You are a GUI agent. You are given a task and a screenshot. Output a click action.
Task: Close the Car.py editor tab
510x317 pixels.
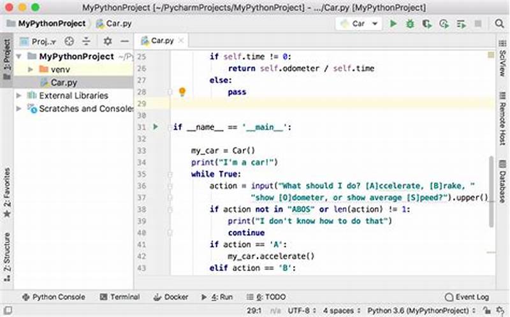pos(181,41)
